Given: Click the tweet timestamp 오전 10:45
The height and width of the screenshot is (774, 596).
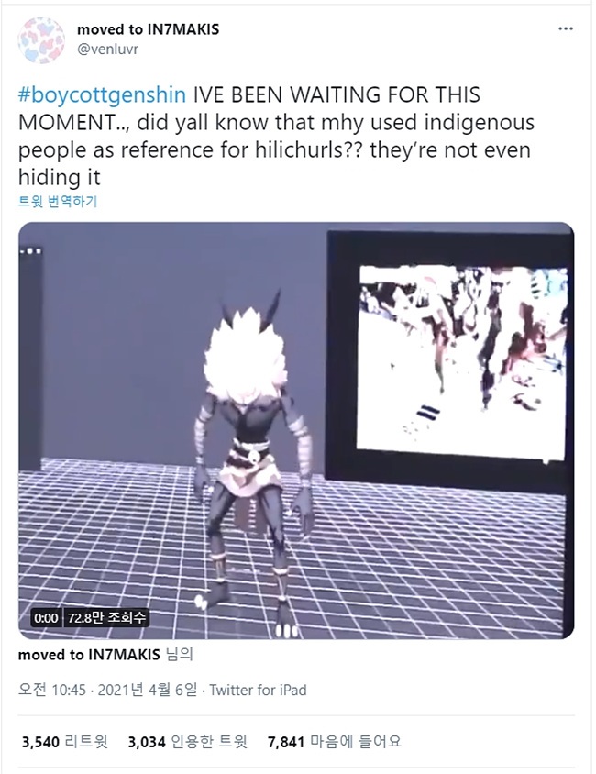Looking at the screenshot, I should coord(51,690).
